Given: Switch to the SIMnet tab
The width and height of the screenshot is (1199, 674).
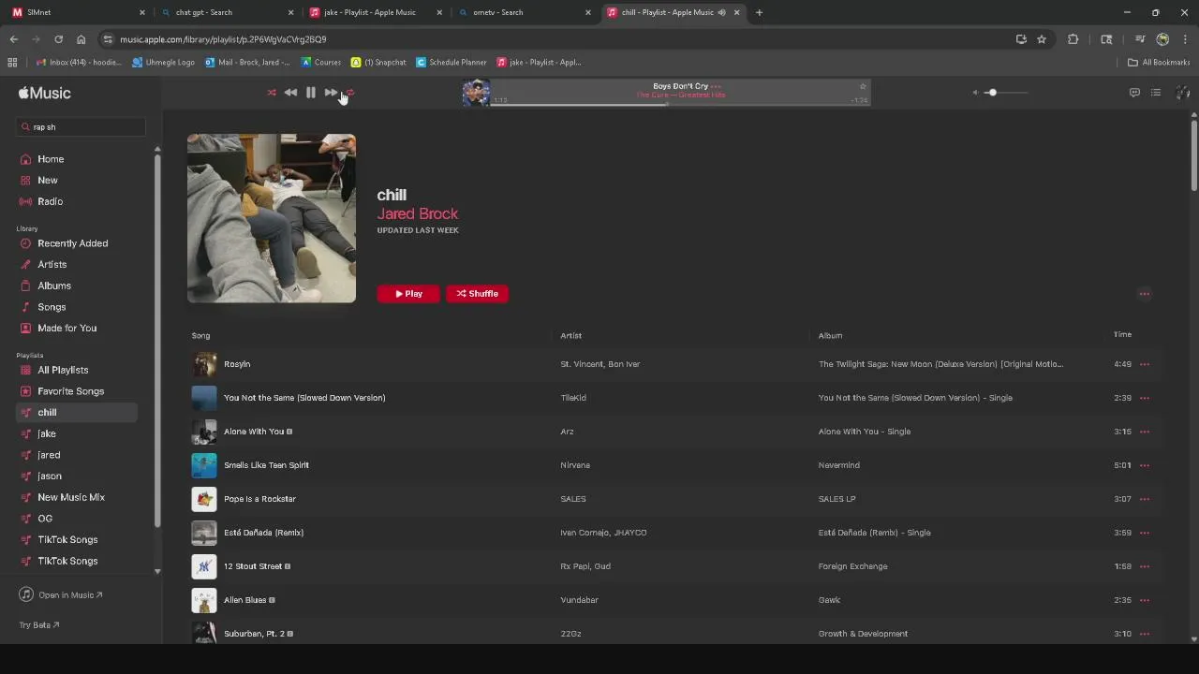Looking at the screenshot, I should (x=79, y=12).
